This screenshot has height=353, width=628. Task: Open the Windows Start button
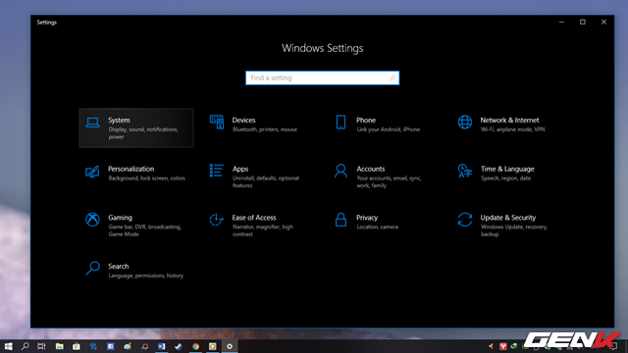[x=9, y=346]
